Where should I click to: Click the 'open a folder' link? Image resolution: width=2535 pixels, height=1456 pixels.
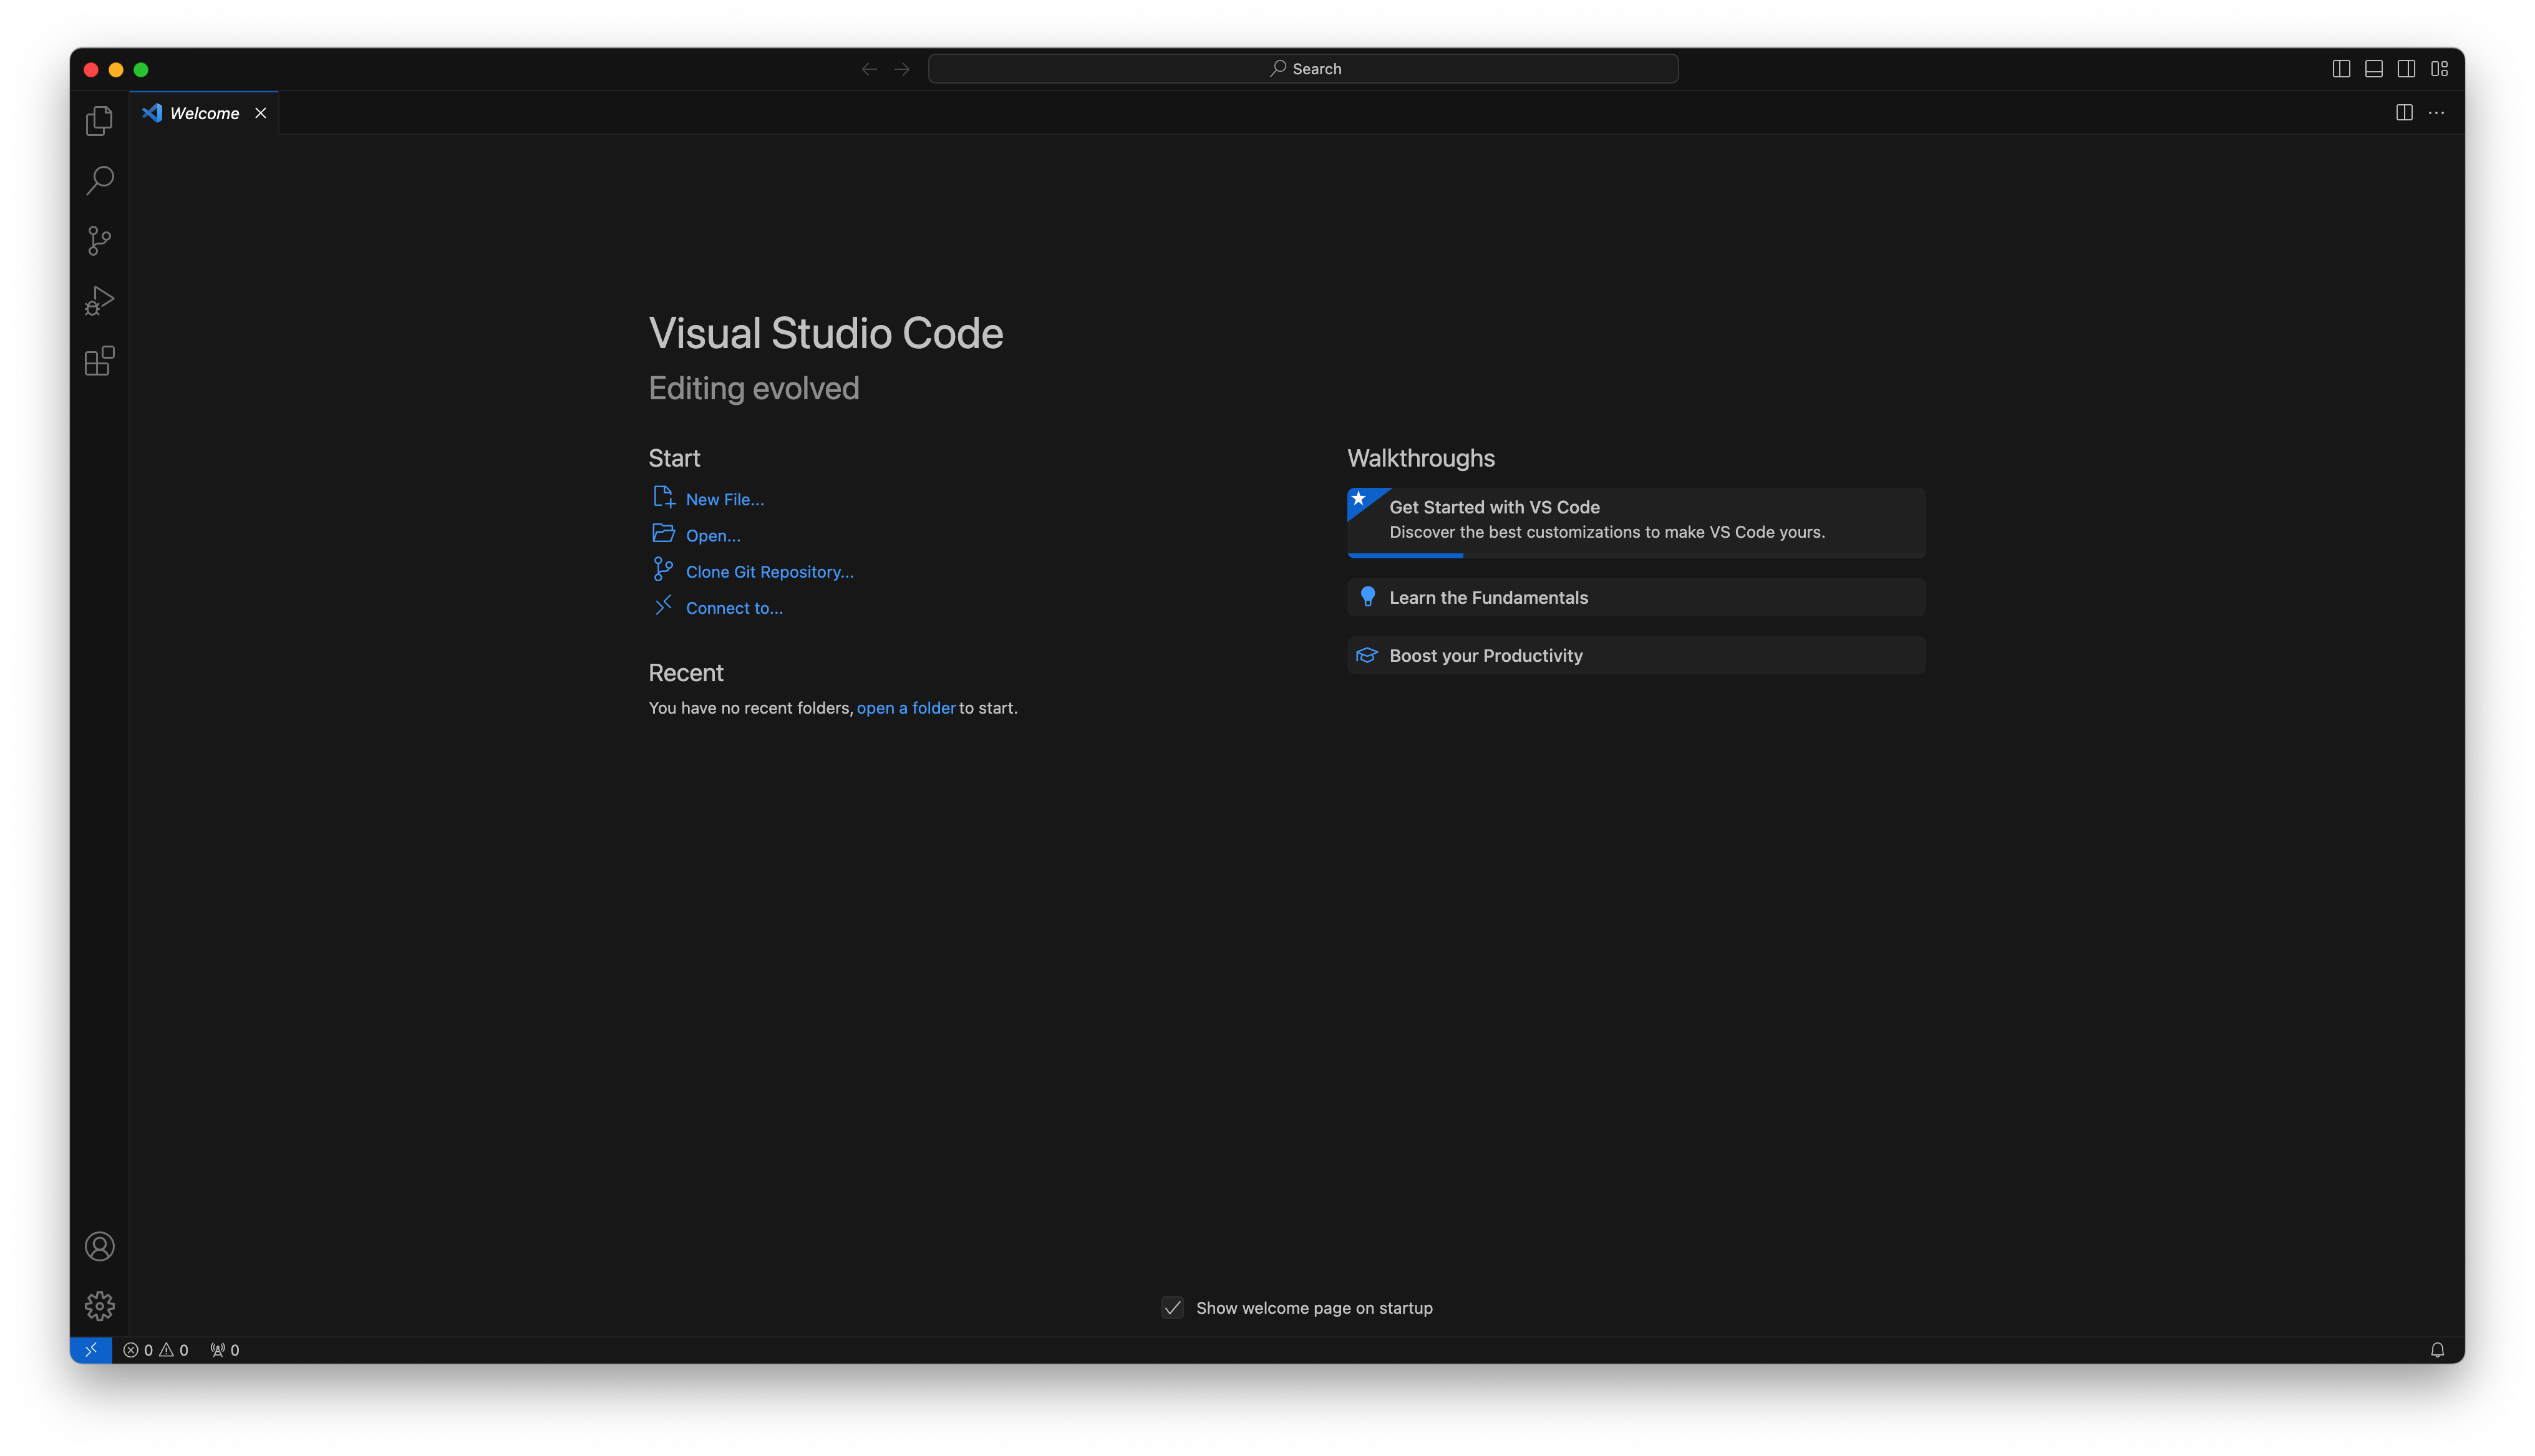click(x=906, y=707)
